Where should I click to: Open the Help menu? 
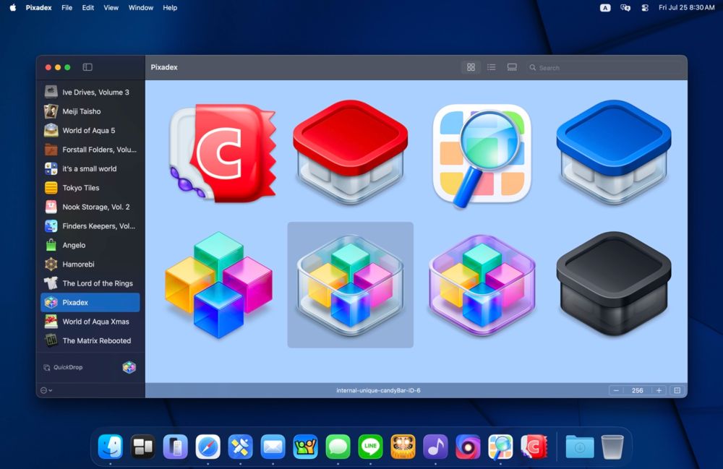[x=170, y=7]
